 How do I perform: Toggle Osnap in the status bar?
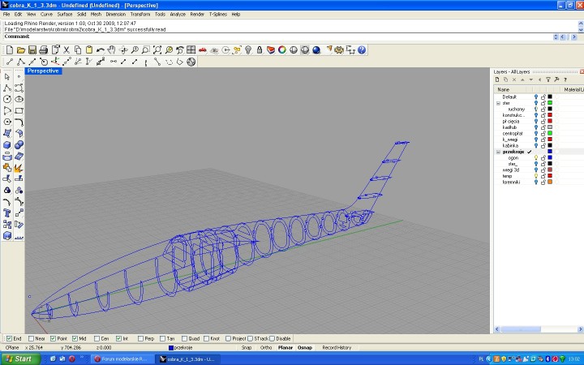305,347
